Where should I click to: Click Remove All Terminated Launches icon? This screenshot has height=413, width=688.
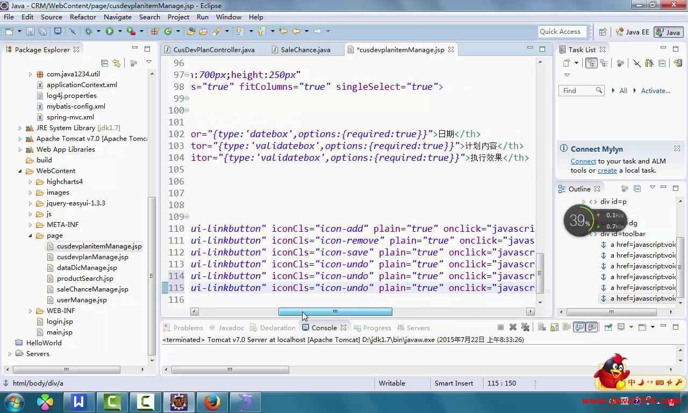(x=525, y=327)
